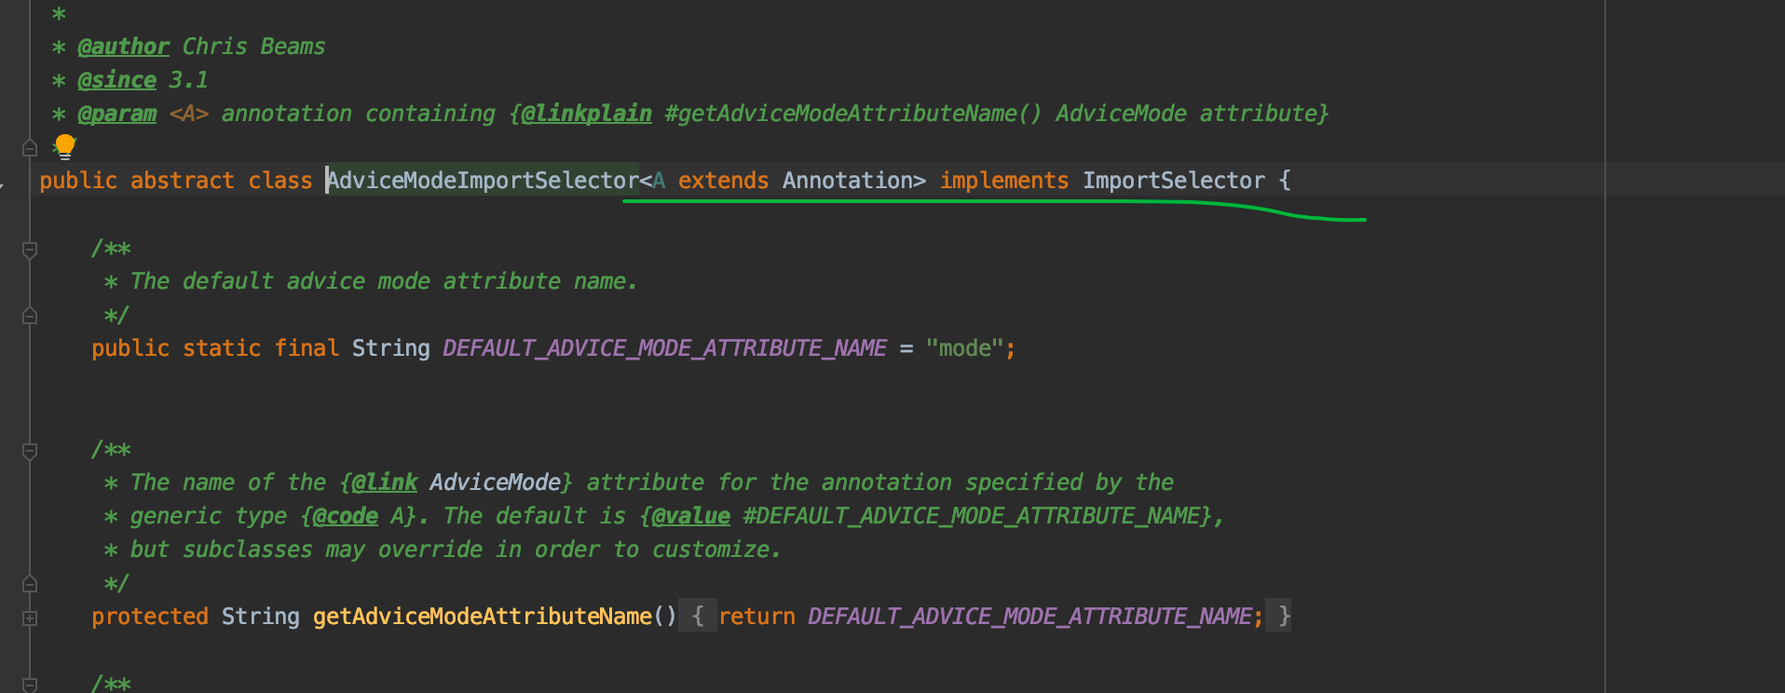Click the 'final' keyword
This screenshot has height=693, width=1785.
point(307,348)
